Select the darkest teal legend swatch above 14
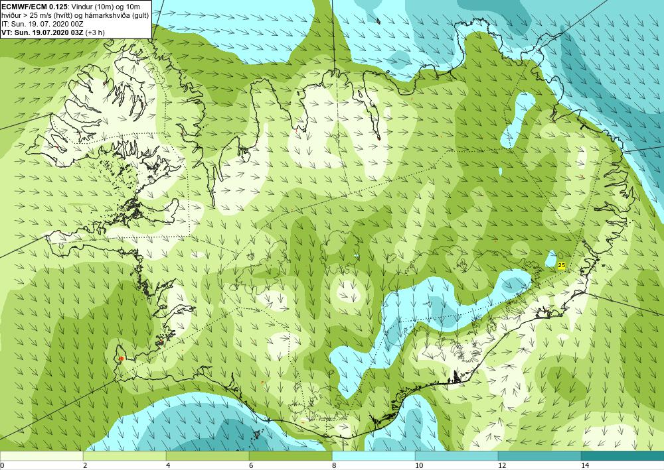 [x=623, y=456]
